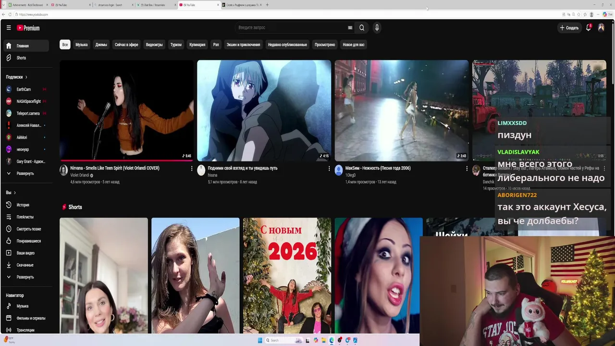The width and height of the screenshot is (615, 346).
Task: Select the Недавно опубликованные chip
Action: click(287, 45)
